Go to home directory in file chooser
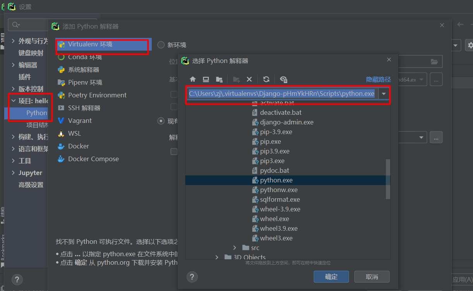Image resolution: width=473 pixels, height=291 pixels. [x=193, y=79]
